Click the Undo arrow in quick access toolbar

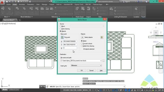(x=22, y=2)
